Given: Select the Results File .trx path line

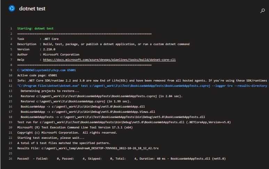Looking at the screenshot, I should [x=88, y=148].
